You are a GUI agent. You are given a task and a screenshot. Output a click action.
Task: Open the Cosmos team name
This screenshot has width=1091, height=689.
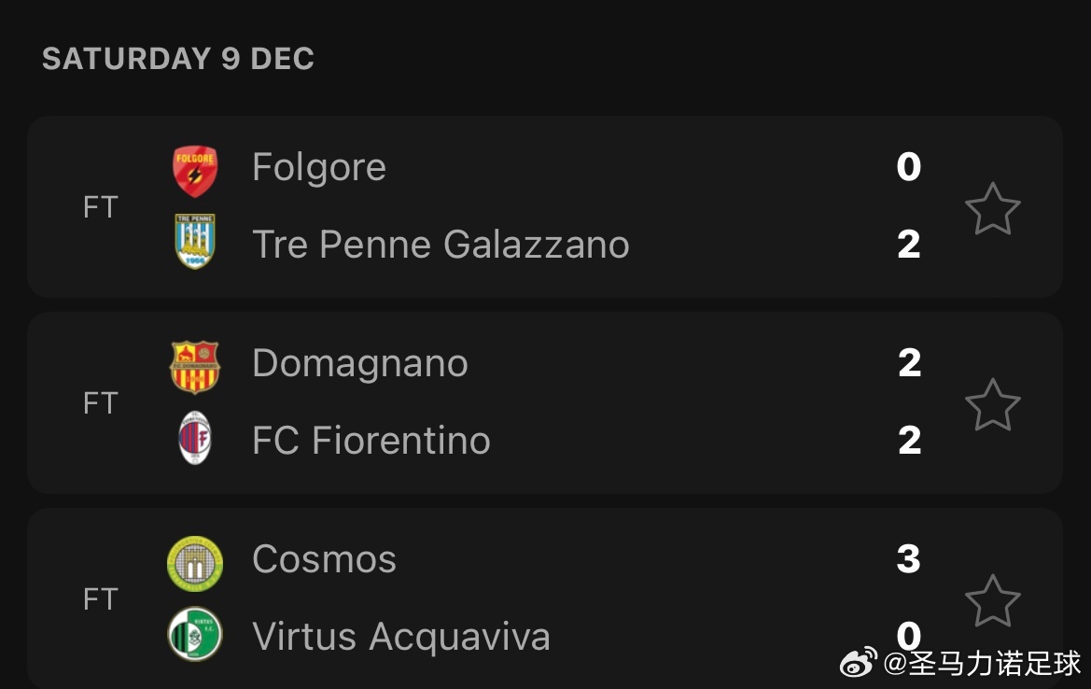(325, 560)
